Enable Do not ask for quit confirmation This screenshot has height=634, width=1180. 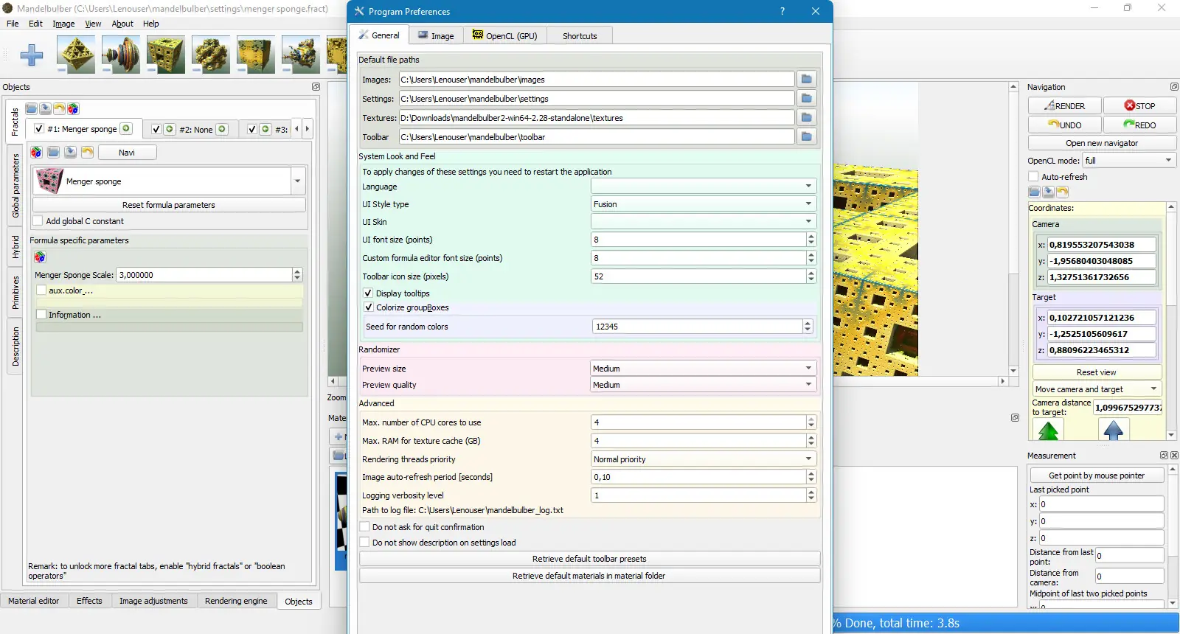coord(365,527)
